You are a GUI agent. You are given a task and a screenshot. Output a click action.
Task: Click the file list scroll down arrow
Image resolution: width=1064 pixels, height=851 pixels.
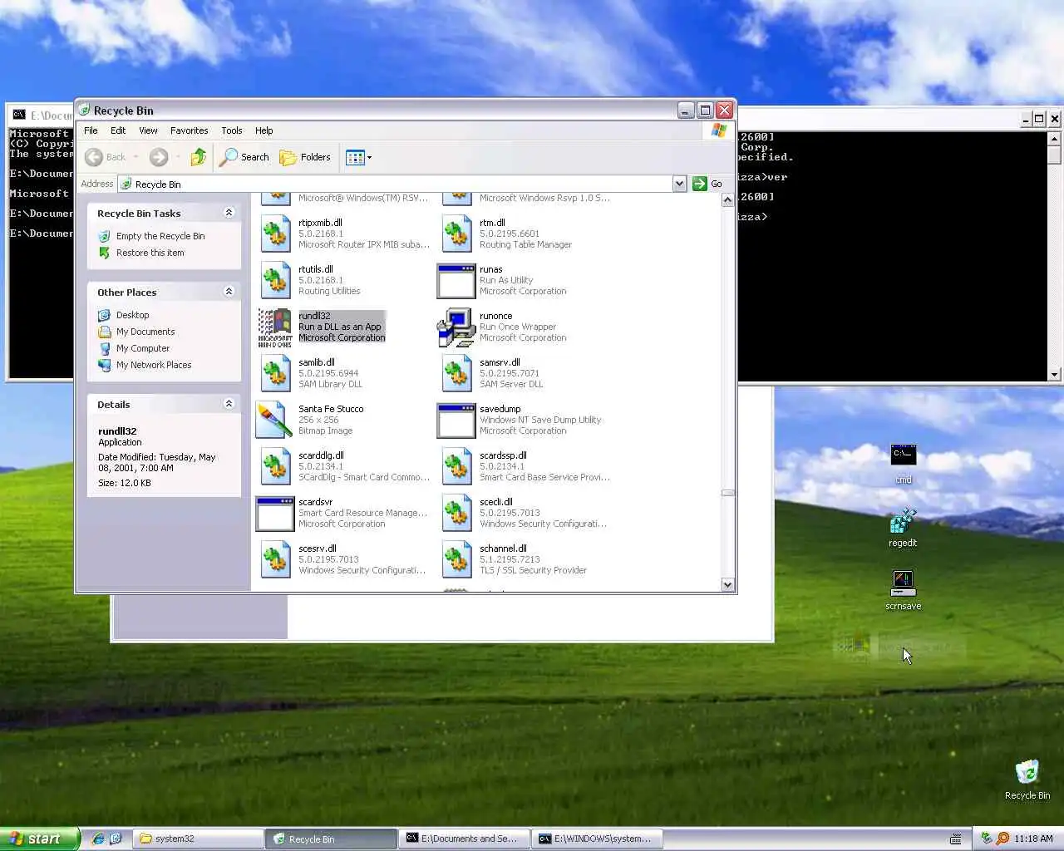(x=727, y=584)
